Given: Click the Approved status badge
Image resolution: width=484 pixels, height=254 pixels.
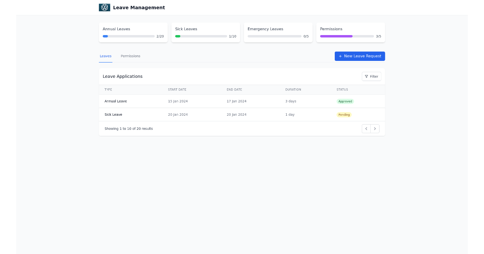Looking at the screenshot, I should (x=345, y=101).
